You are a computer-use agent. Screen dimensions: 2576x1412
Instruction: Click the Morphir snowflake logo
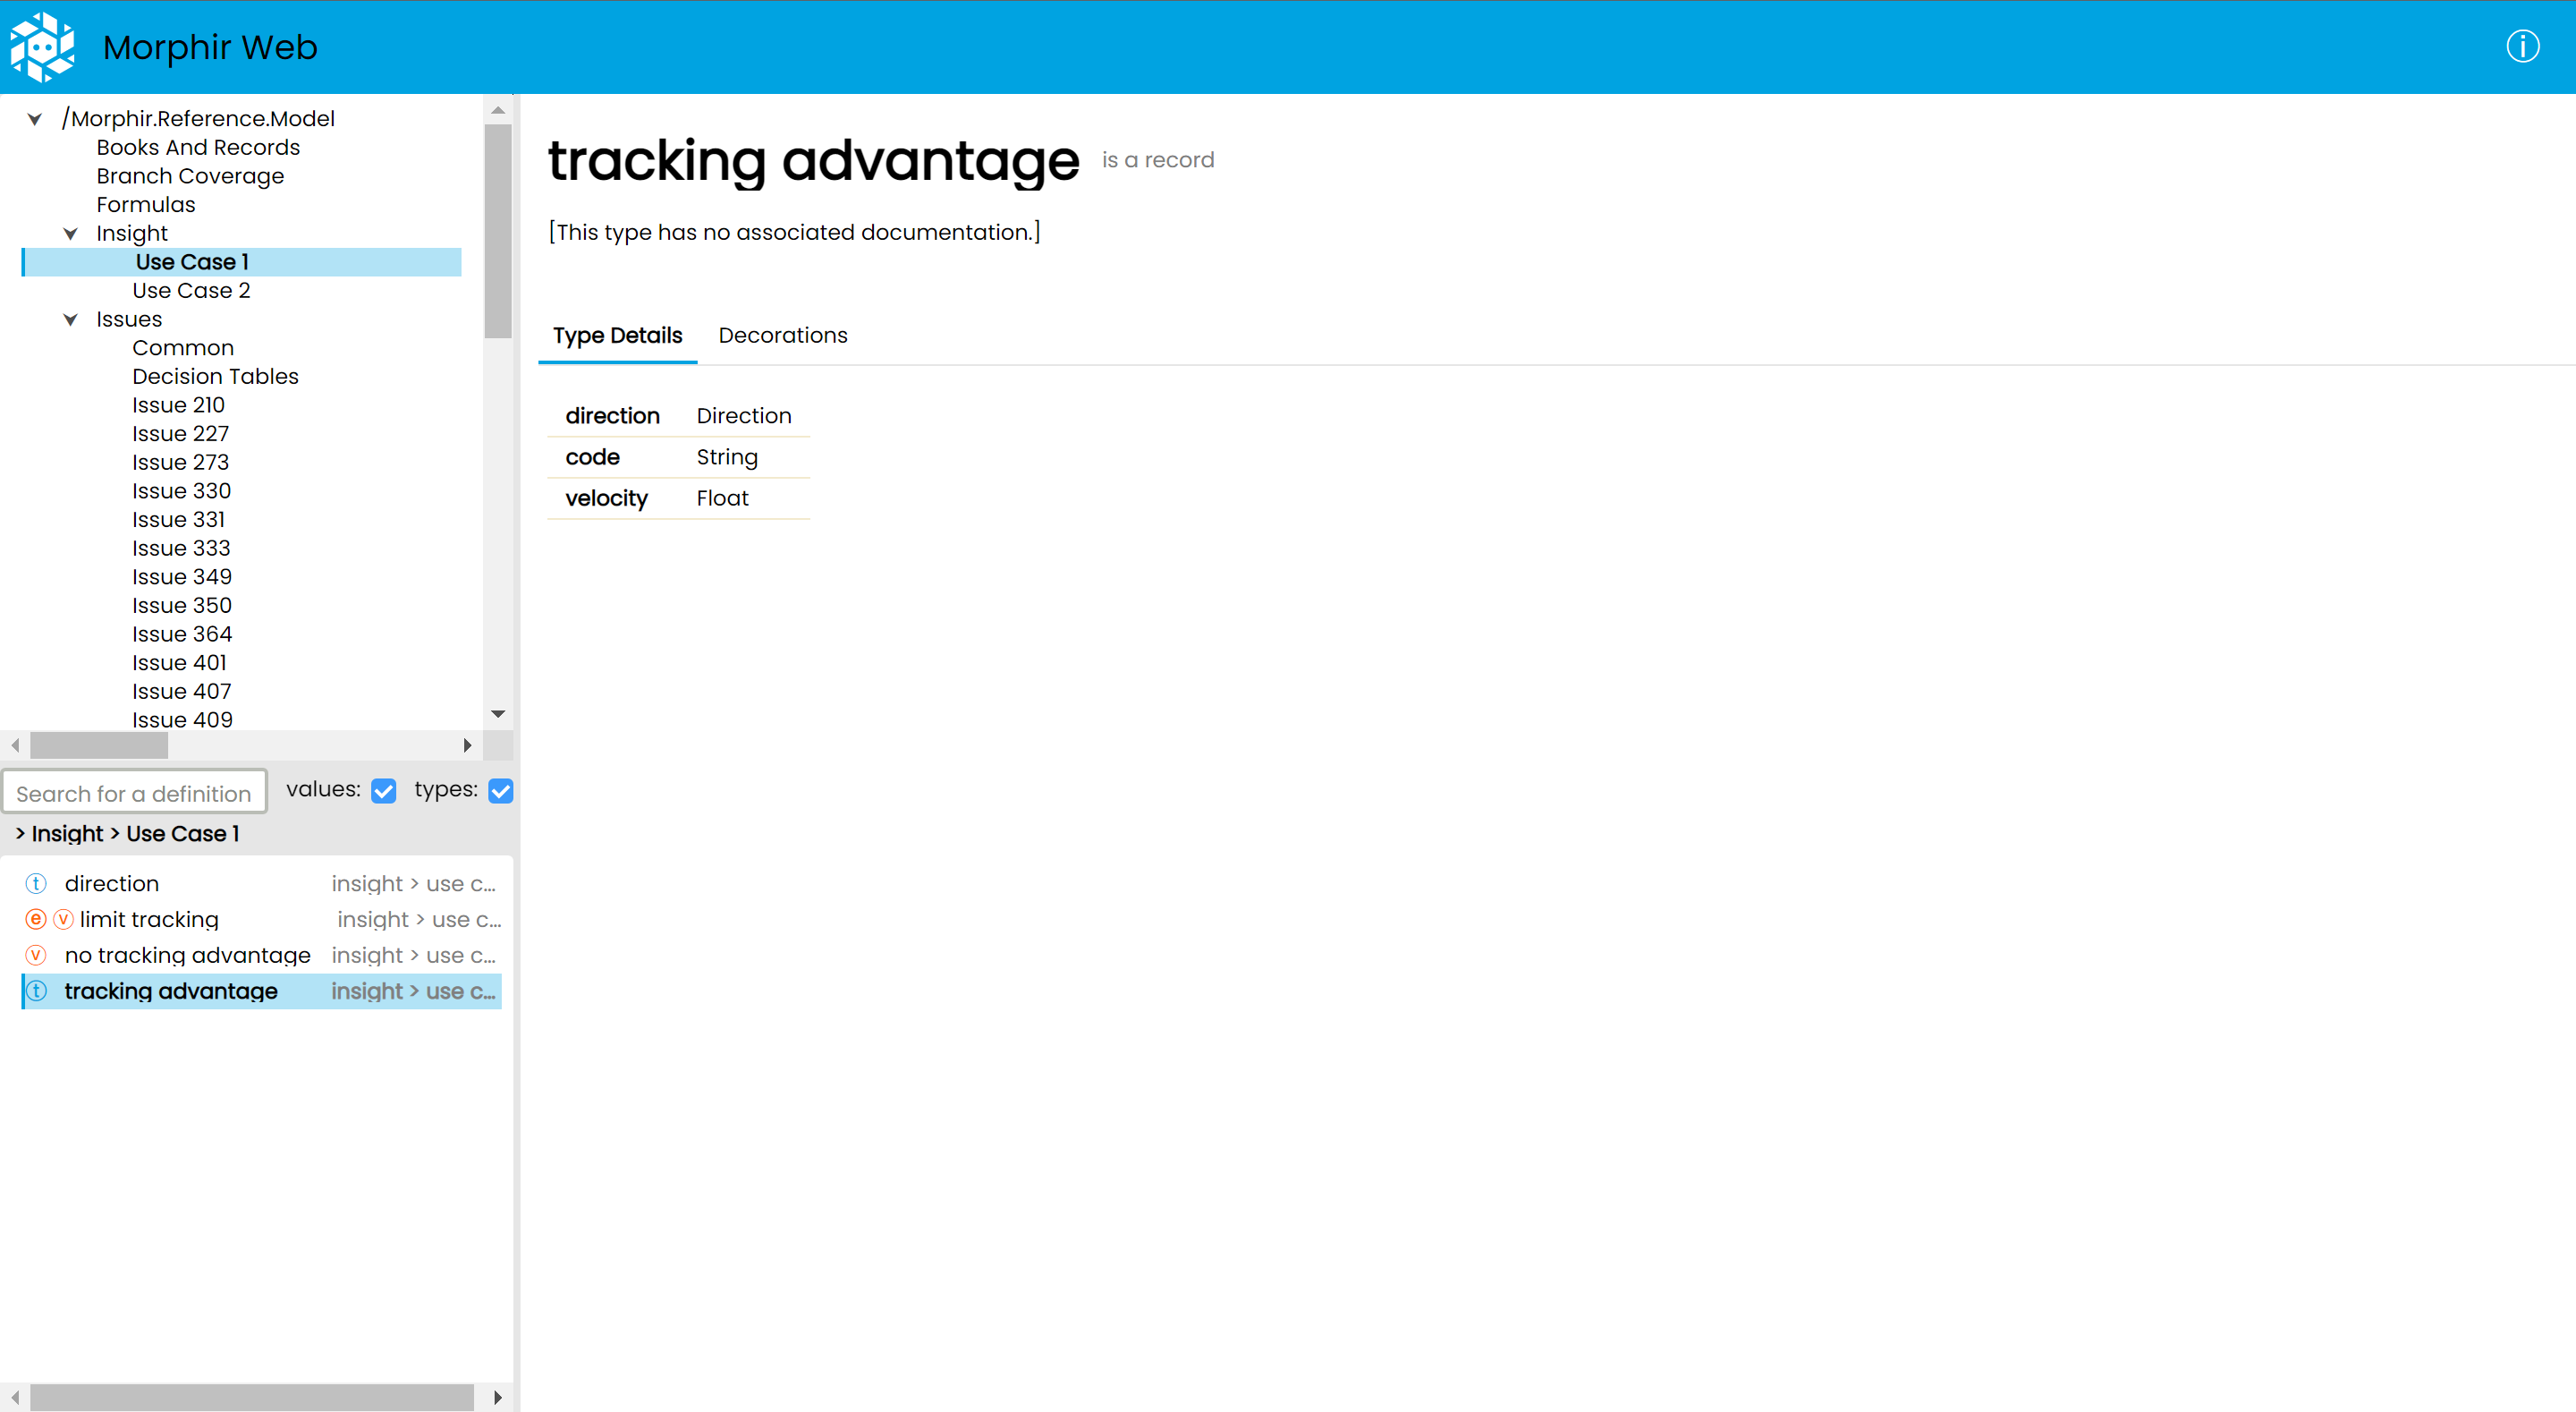tap(42, 46)
